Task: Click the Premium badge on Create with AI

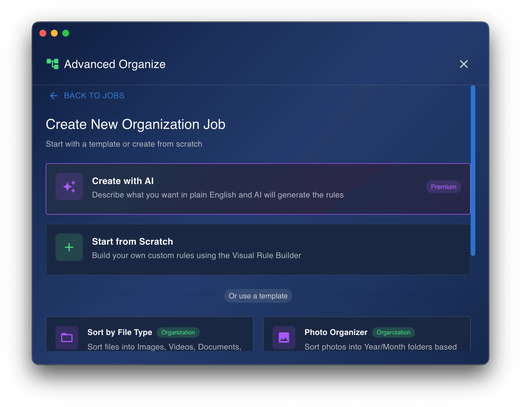Action: pos(443,187)
